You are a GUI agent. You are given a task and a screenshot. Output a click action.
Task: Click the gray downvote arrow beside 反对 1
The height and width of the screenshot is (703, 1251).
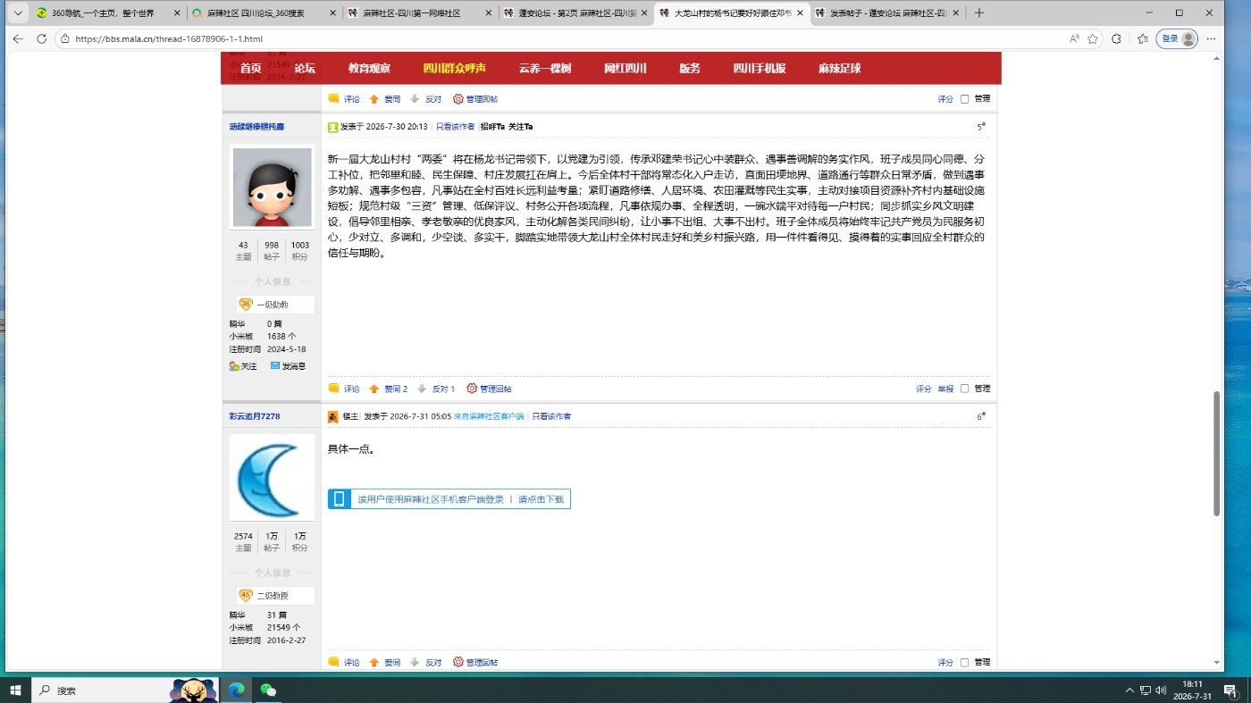pyautogui.click(x=422, y=389)
